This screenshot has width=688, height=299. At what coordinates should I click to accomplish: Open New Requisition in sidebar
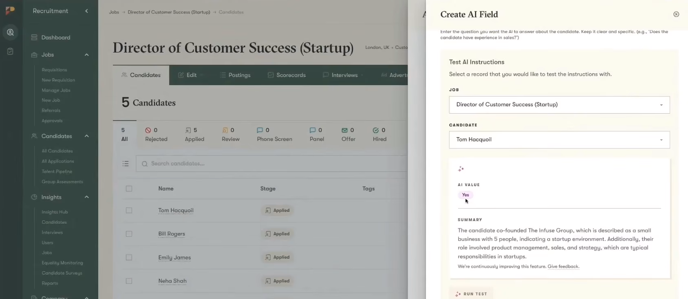click(58, 80)
